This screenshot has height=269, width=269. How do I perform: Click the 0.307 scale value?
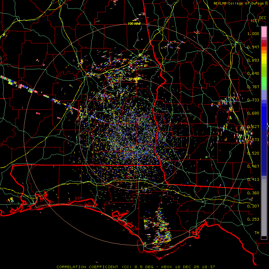coord(253,206)
